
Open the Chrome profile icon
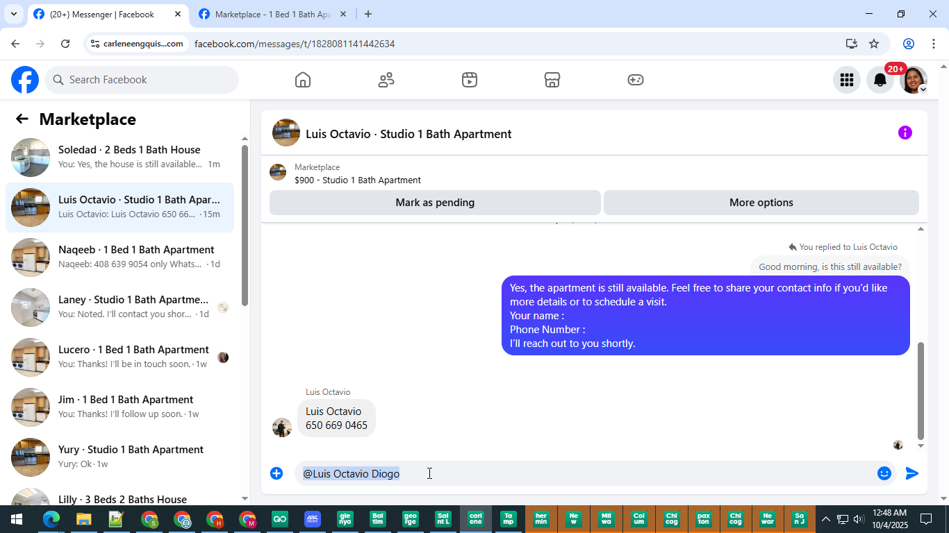coord(909,44)
